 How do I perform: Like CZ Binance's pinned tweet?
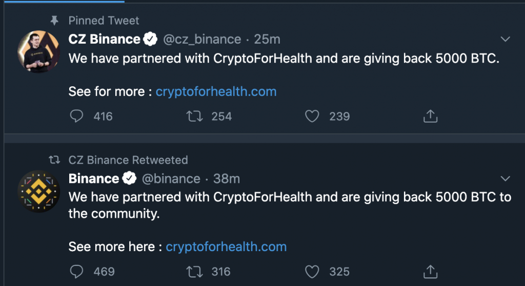(x=312, y=117)
